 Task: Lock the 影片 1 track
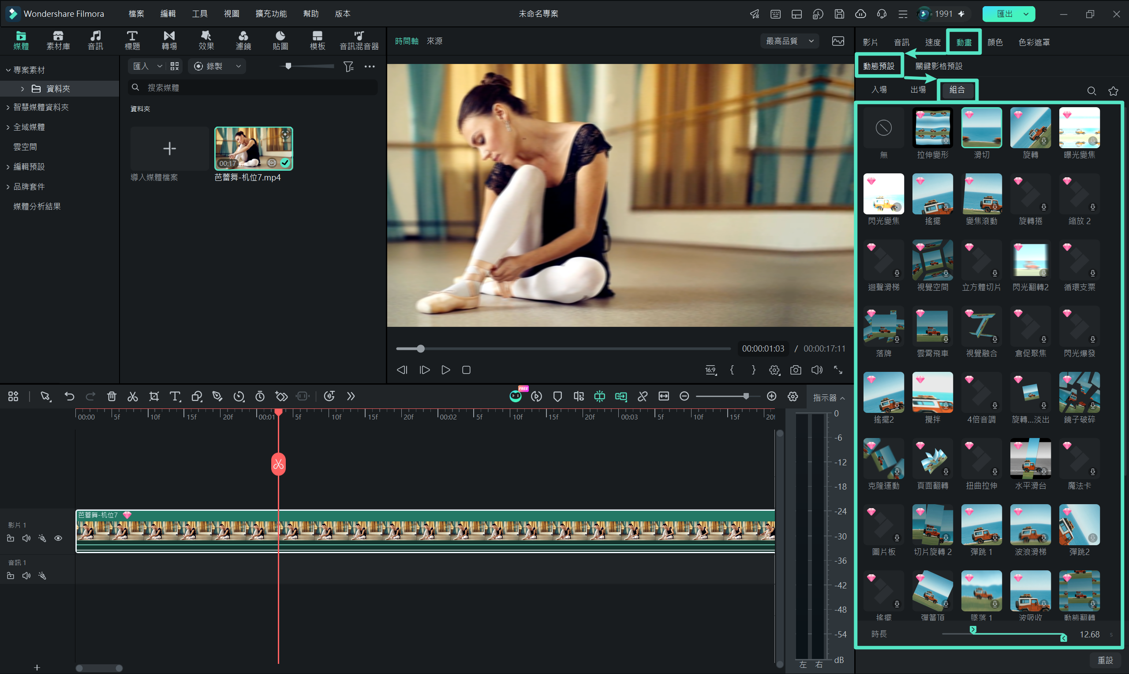click(11, 538)
